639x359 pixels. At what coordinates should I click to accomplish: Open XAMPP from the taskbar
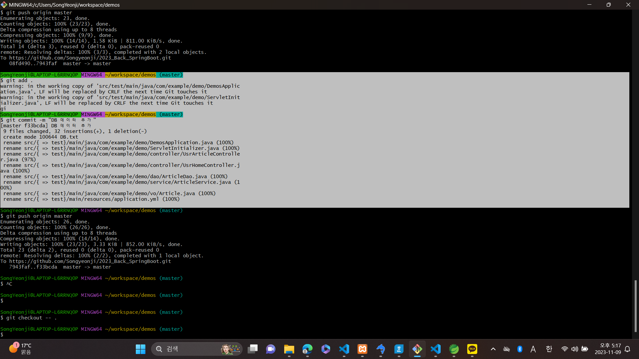point(362,349)
